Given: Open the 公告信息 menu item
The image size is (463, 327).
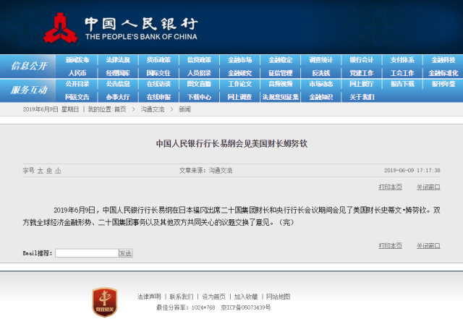Looking at the screenshot, I should [x=118, y=84].
